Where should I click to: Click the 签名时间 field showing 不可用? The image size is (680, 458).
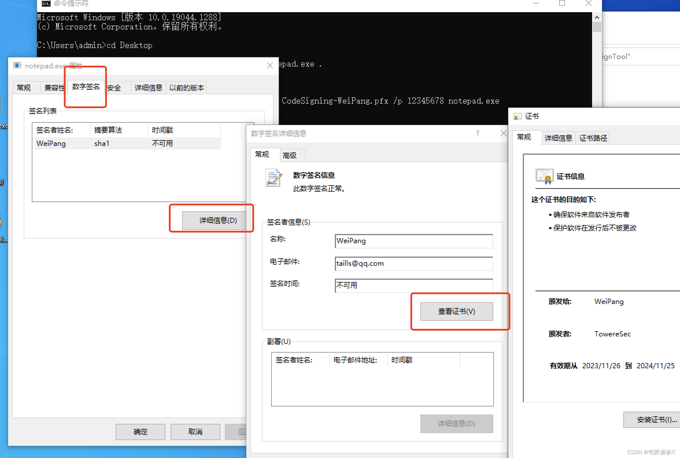coord(414,285)
